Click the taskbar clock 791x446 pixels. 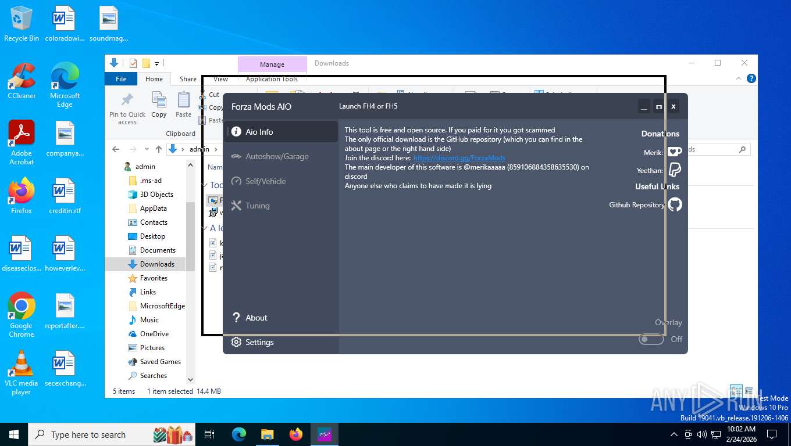[x=741, y=434]
